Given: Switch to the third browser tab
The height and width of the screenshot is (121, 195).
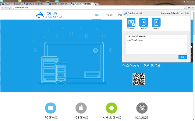Looking at the screenshot, I should [x=59, y=4].
